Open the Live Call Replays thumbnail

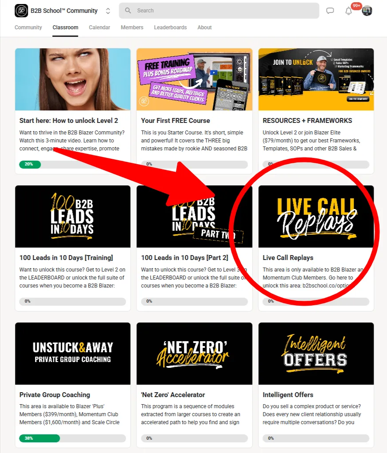click(316, 217)
